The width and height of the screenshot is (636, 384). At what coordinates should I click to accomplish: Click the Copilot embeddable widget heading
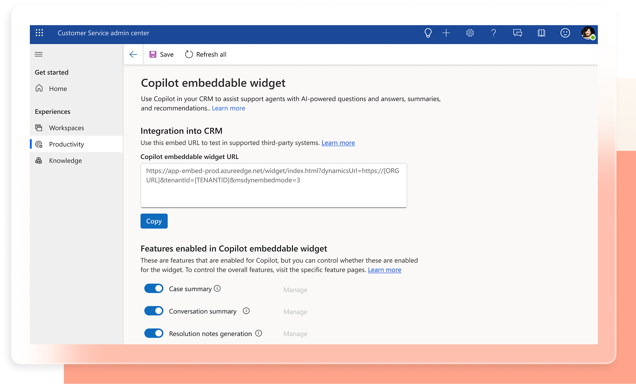pos(213,83)
